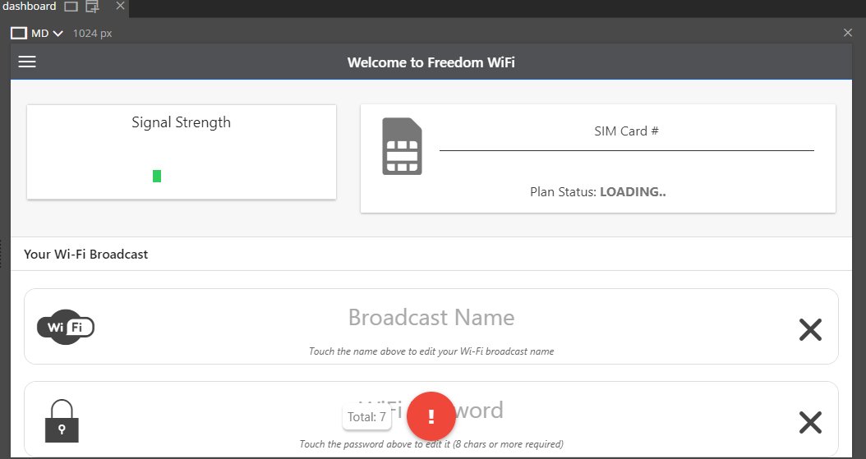The width and height of the screenshot is (866, 459).
Task: Click the WiFi logo icon
Action: (66, 327)
